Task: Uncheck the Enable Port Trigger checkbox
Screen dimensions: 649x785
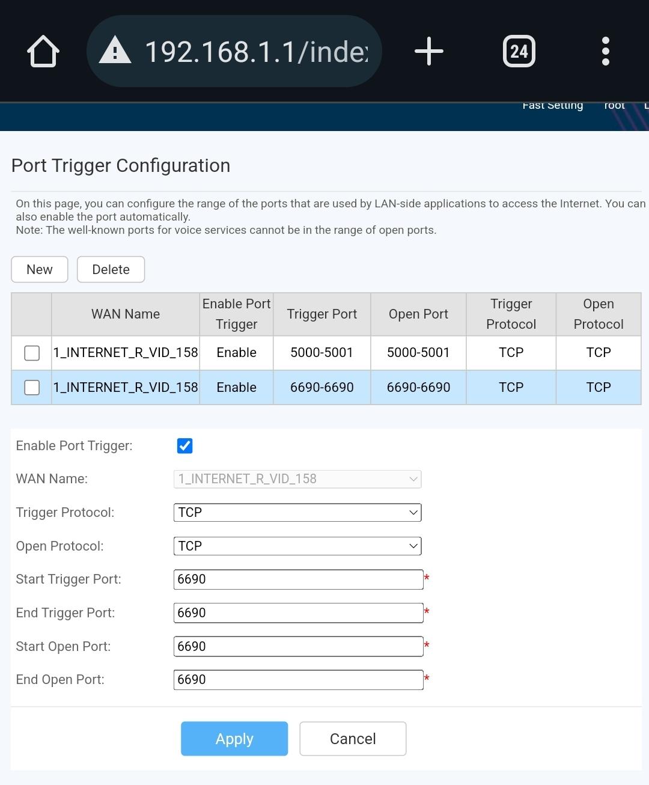Action: point(185,446)
